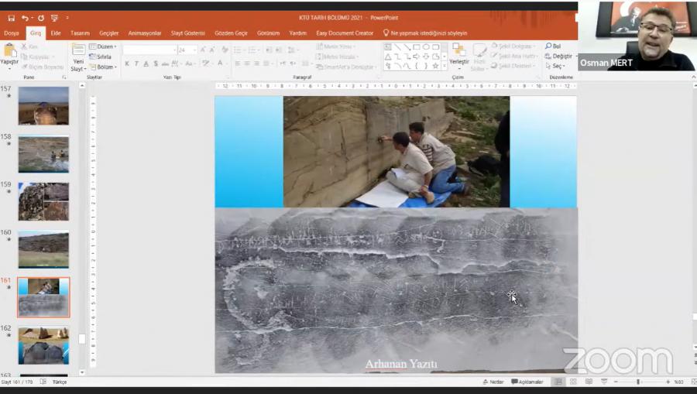Open the Dosya menu

(x=12, y=33)
